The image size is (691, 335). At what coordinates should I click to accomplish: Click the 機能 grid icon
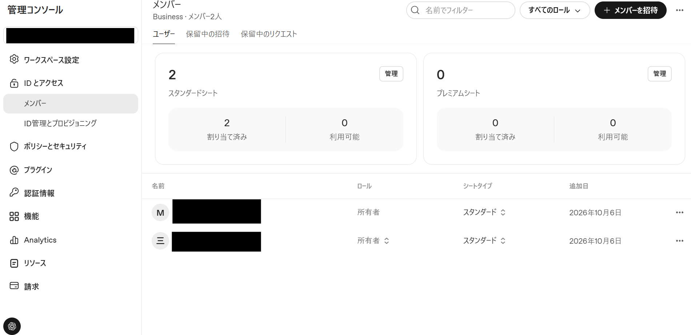[x=14, y=216]
